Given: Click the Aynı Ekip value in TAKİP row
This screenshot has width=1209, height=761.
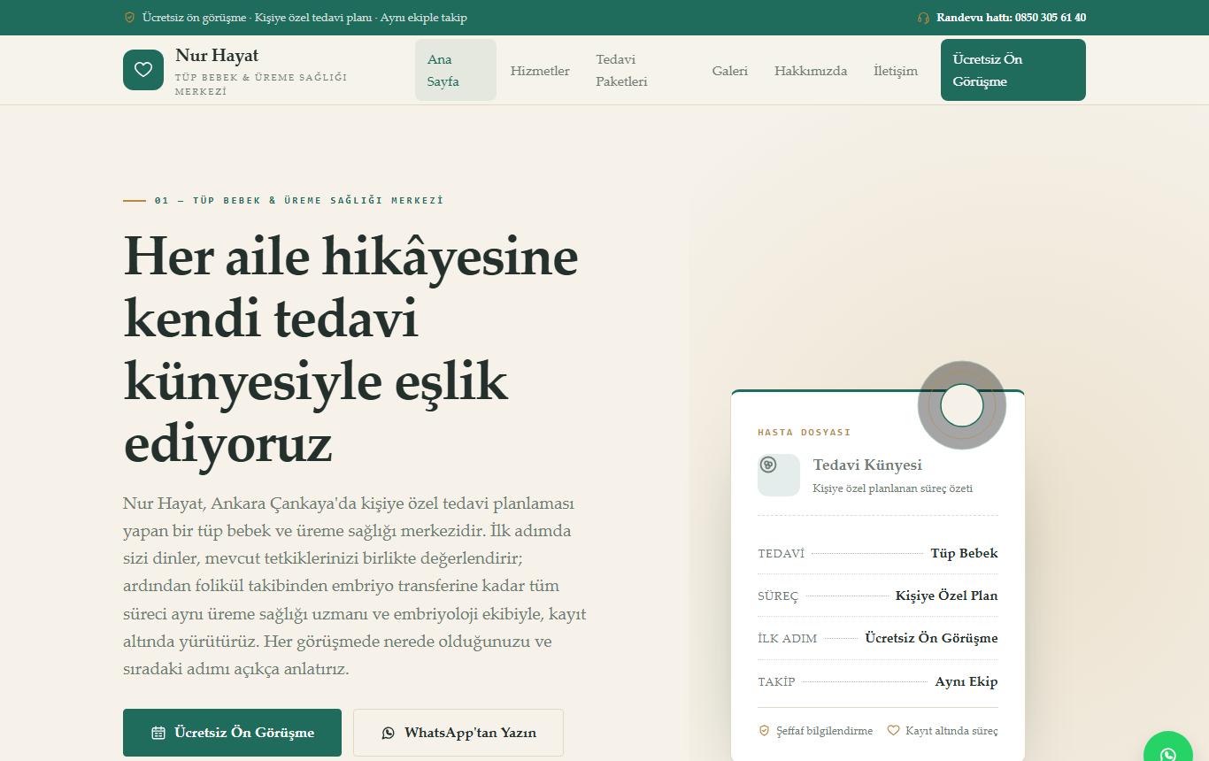Looking at the screenshot, I should click(x=966, y=681).
